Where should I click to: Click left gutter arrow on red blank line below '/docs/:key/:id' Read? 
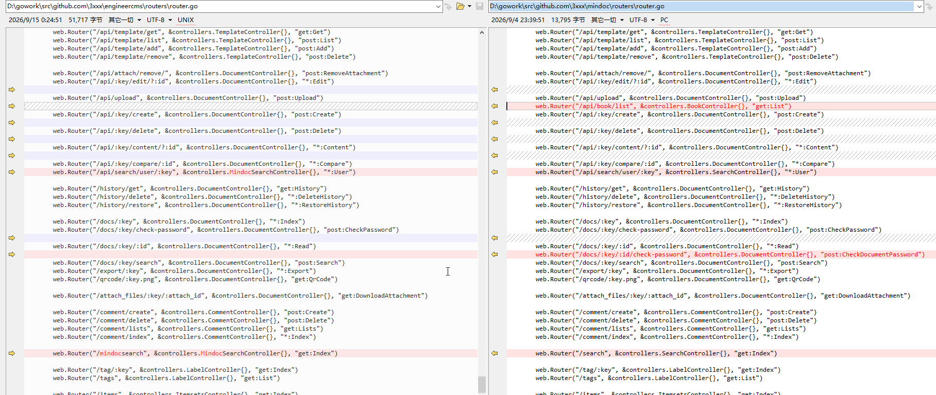coord(12,254)
